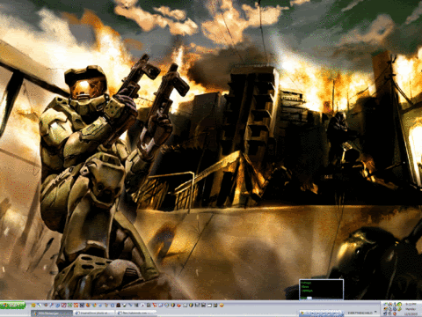Click the green text in the black desktop widget
Screen dimensions: 422x317
pos(307,287)
